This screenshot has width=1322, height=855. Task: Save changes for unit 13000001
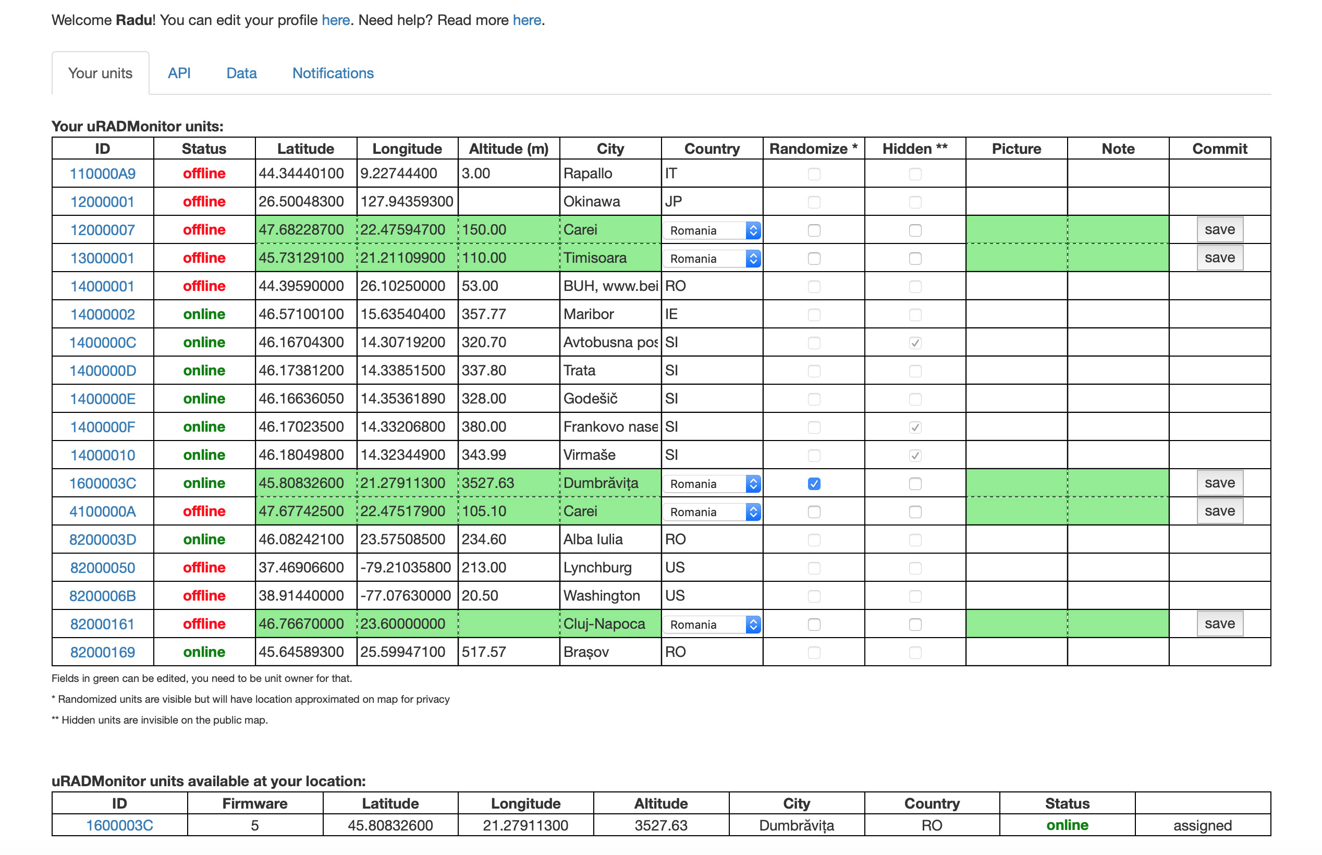click(1219, 258)
